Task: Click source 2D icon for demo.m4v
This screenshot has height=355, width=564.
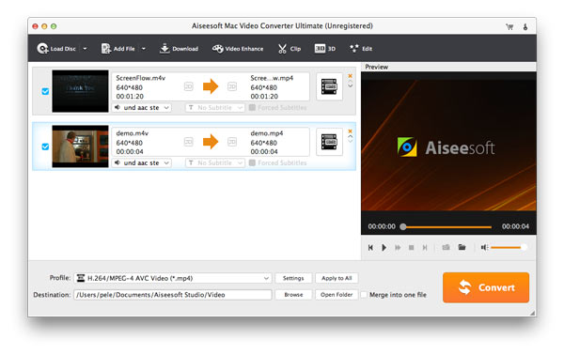Action: point(189,142)
